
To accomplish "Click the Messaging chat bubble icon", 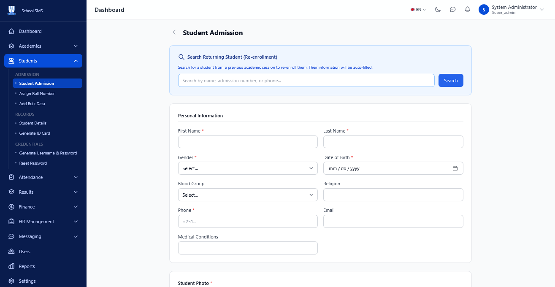I will (x=11, y=236).
